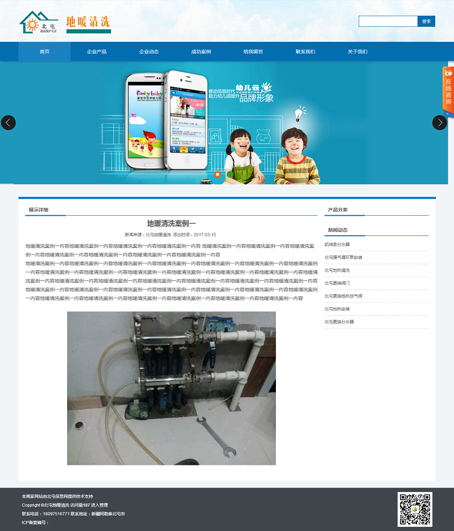This screenshot has width=454, height=531.
Task: Open news item 凯瑞奇分水器
Action: [337, 245]
